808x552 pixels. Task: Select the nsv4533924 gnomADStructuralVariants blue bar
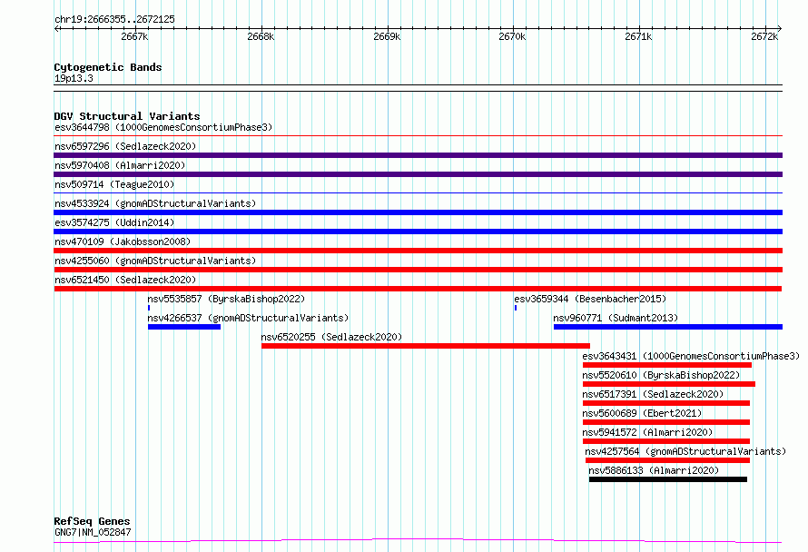click(x=418, y=212)
